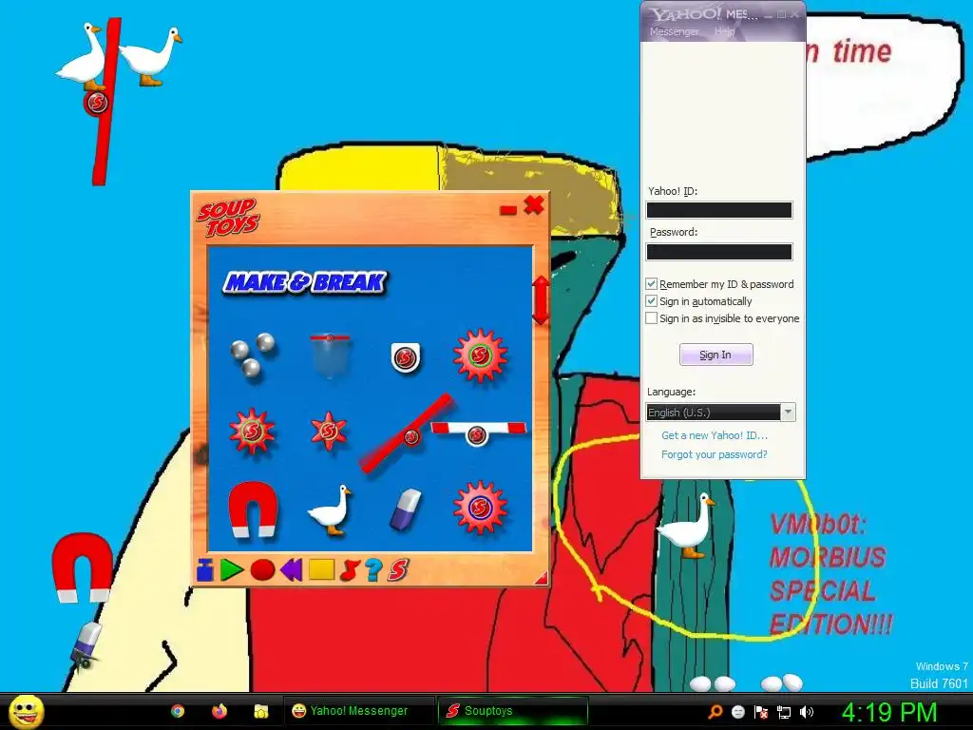Click the Yahoo! ID input field

pyautogui.click(x=719, y=210)
